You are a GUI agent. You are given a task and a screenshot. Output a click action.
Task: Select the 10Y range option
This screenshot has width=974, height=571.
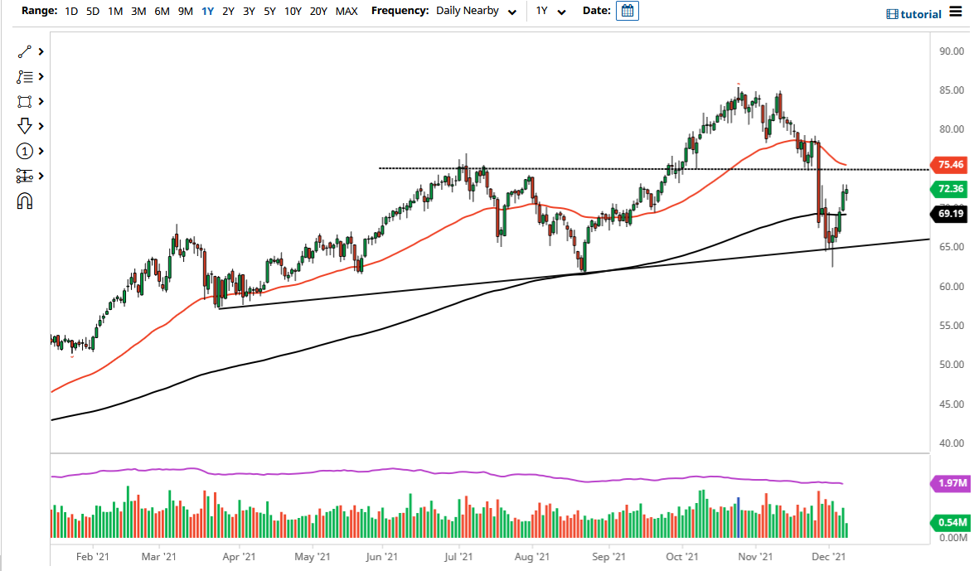pyautogui.click(x=292, y=11)
